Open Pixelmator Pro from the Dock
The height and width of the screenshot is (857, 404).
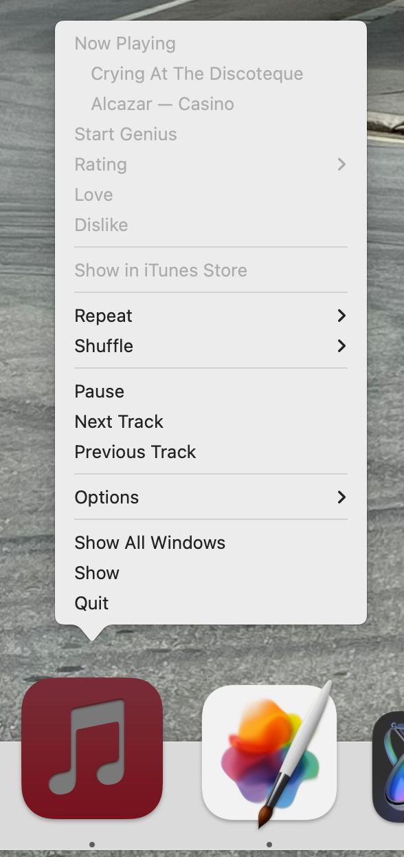[x=269, y=752]
